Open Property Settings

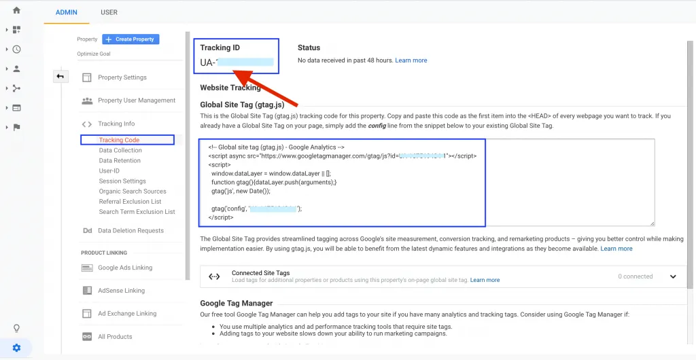pyautogui.click(x=122, y=77)
